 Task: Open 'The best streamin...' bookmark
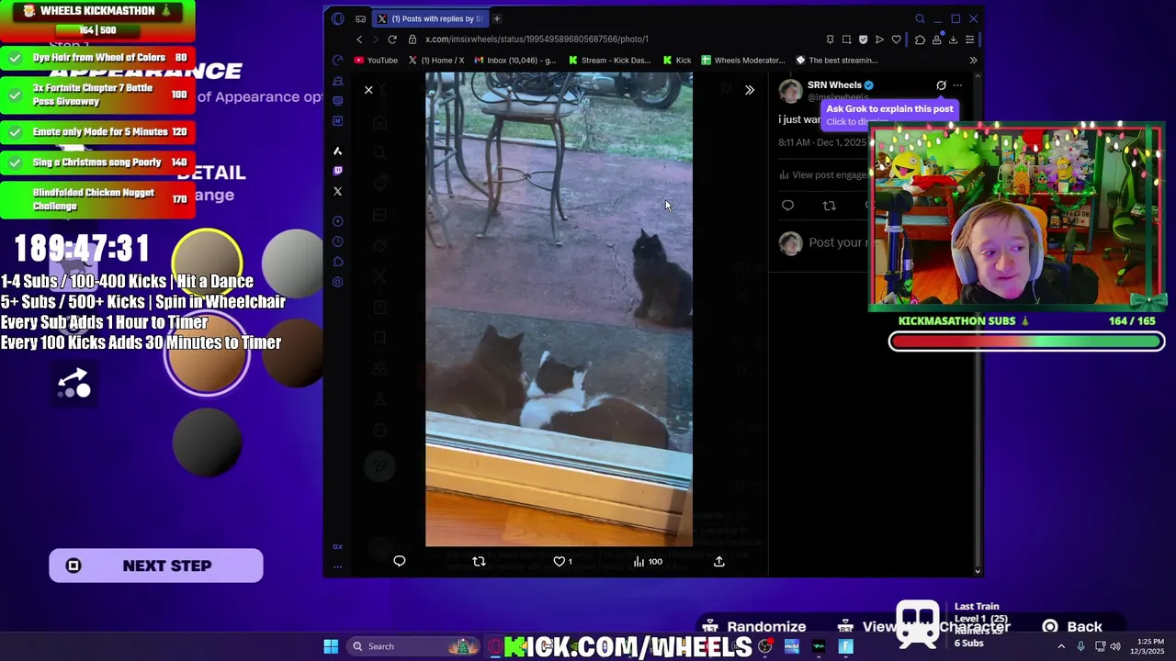pyautogui.click(x=837, y=61)
